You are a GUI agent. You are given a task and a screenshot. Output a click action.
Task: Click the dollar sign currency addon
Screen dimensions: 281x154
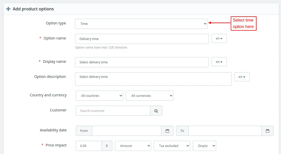pos(107,146)
